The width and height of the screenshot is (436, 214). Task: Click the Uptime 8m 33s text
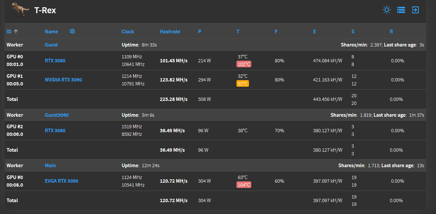point(139,45)
